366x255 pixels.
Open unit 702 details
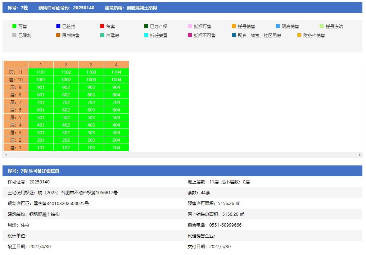pos(66,102)
